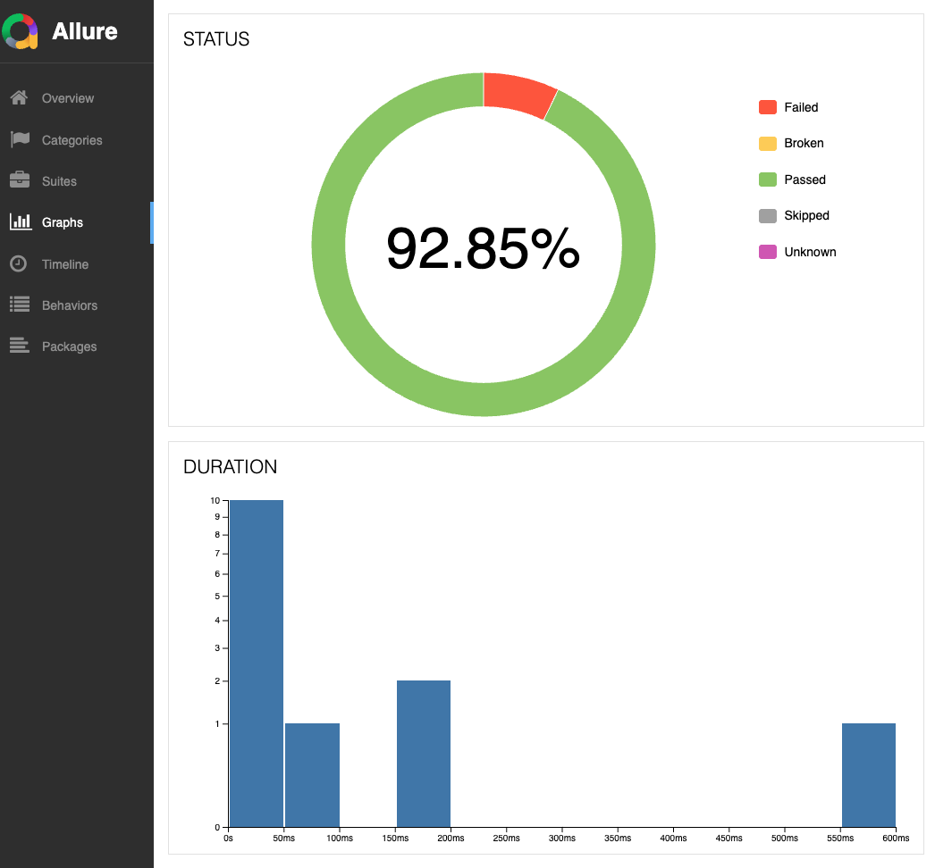The image size is (935, 868).
Task: Click the Suites briefcase icon
Action: point(19,180)
